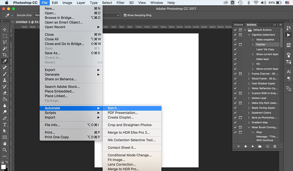Click Begin recording button in Actions panel
The width and height of the screenshot is (293, 171).
point(246,146)
